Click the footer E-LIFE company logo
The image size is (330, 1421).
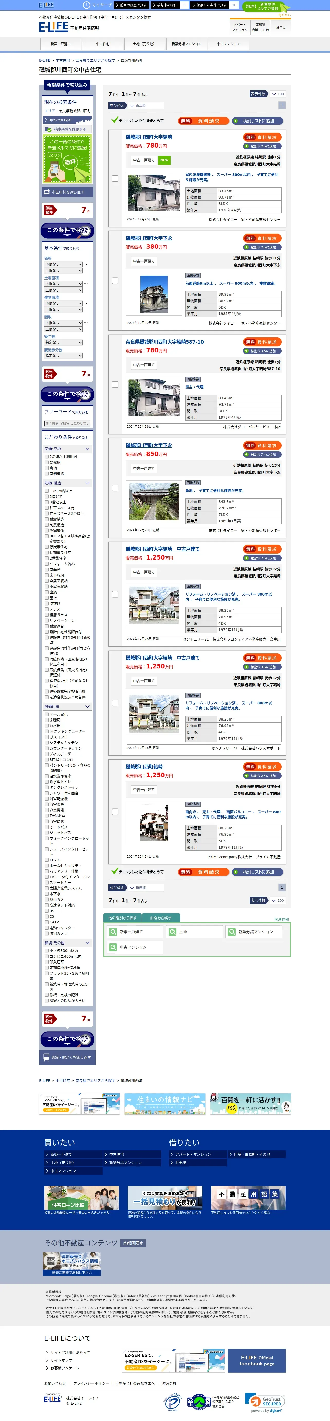pyautogui.click(x=53, y=1398)
